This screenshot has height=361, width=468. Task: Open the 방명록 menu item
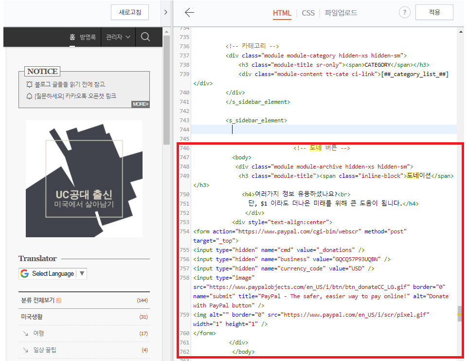pyautogui.click(x=88, y=37)
